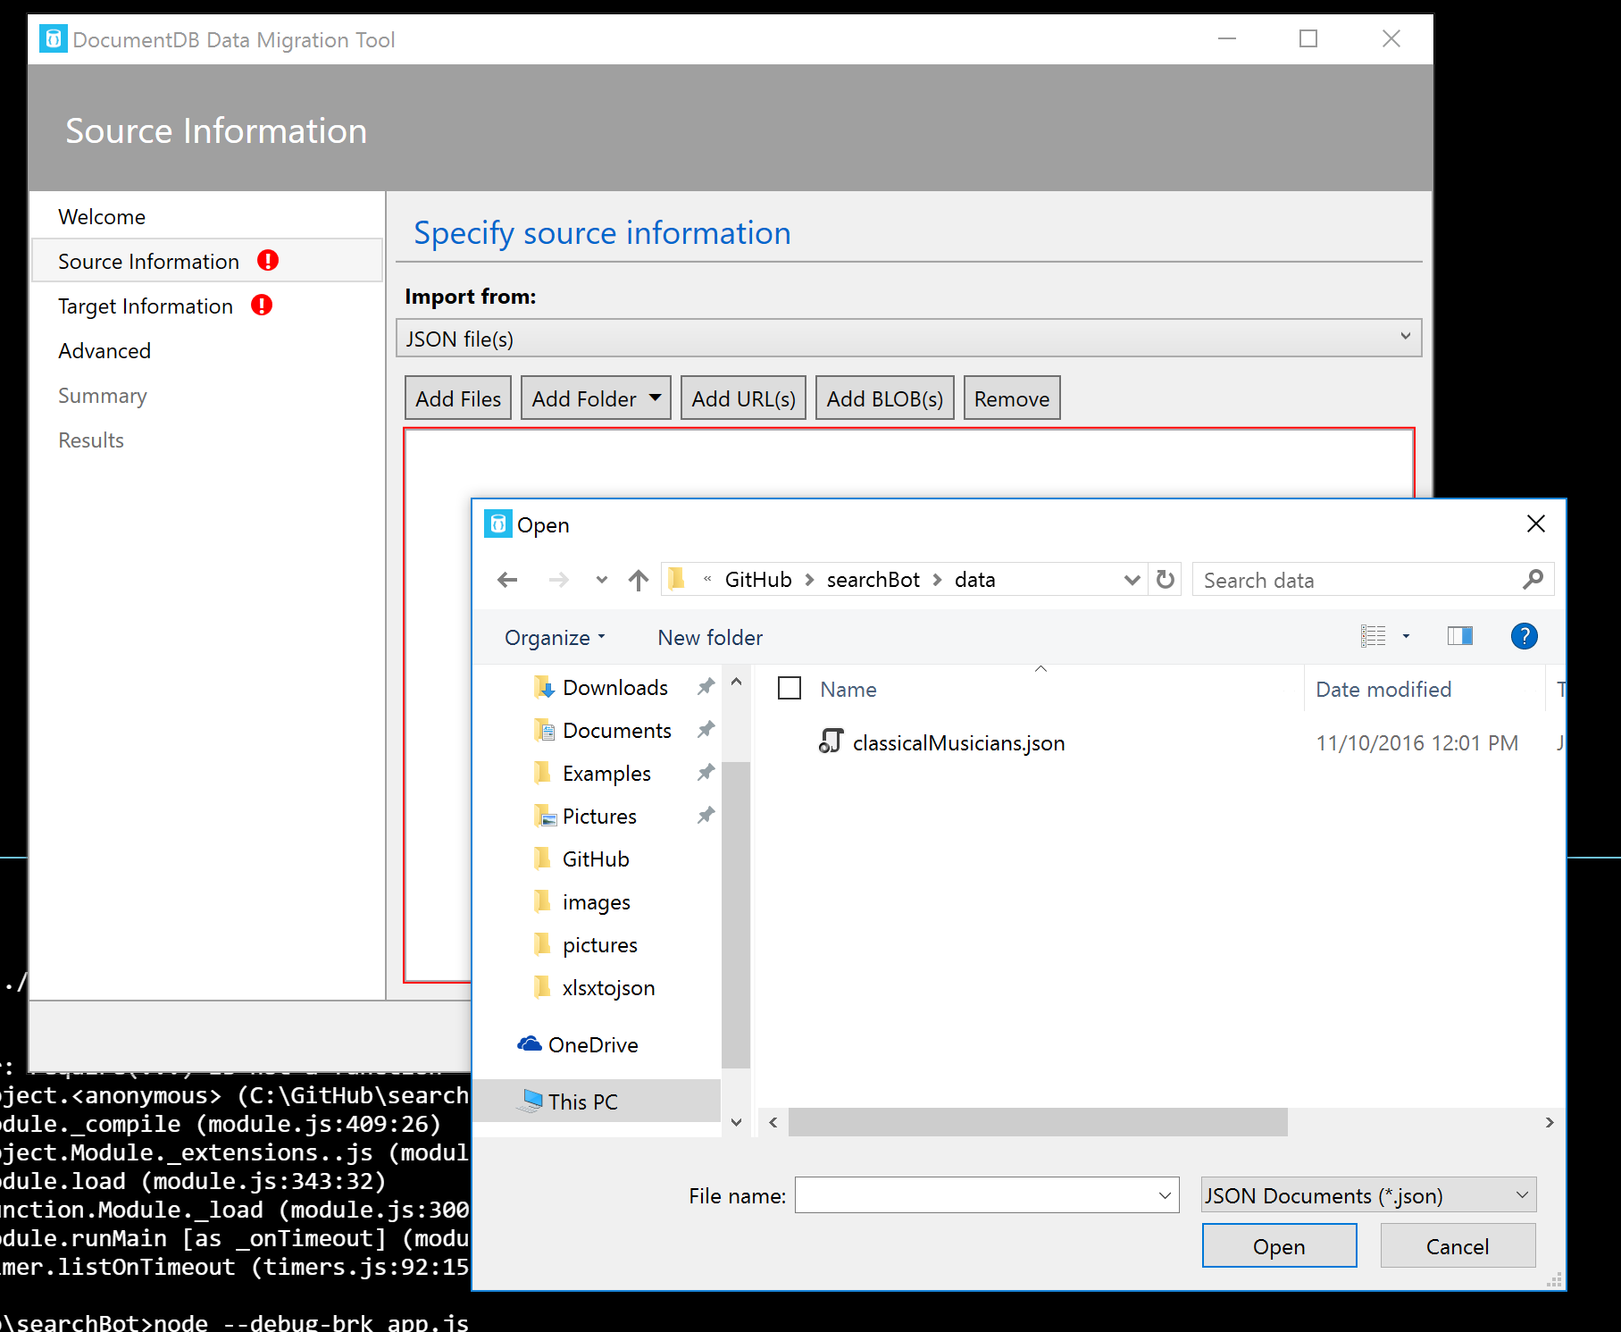
Task: Click the Target Information error icon
Action: pyautogui.click(x=262, y=305)
